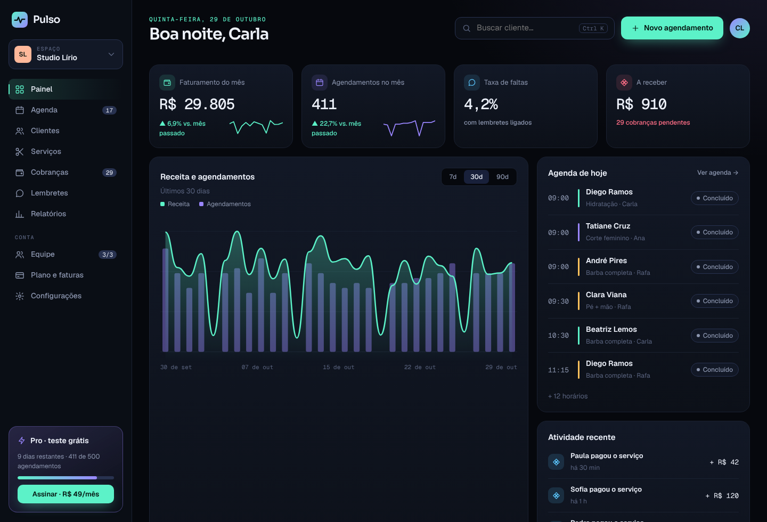This screenshot has height=522, width=767.
Task: Select the 30d chart range tab
Action: coord(477,177)
